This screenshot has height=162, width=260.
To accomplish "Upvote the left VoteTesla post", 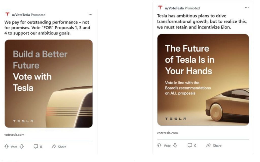I will coord(7,146).
